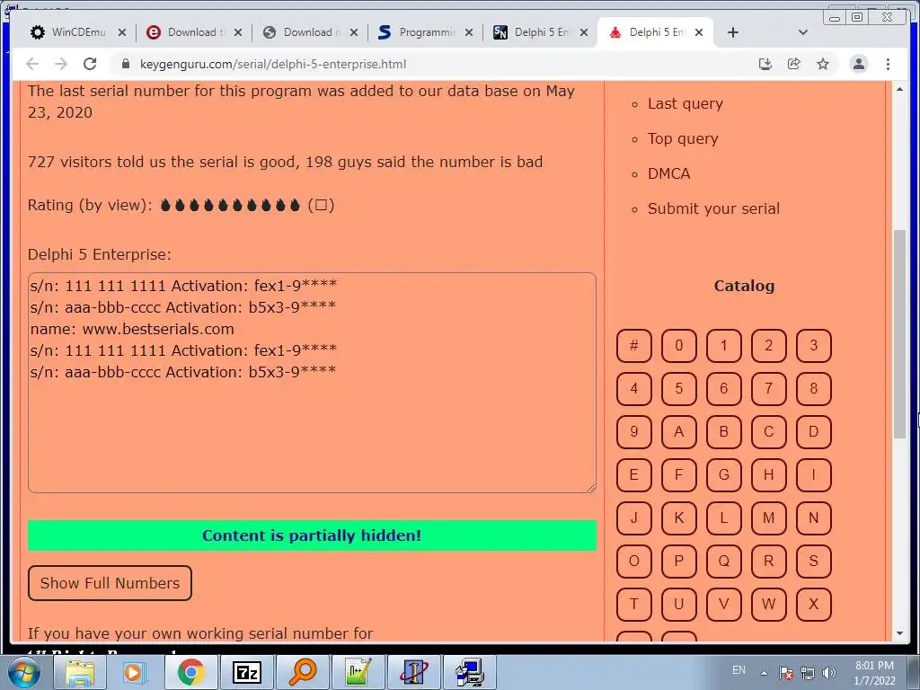Open catalog 0 category
Viewport: 920px width, 690px height.
tap(679, 346)
